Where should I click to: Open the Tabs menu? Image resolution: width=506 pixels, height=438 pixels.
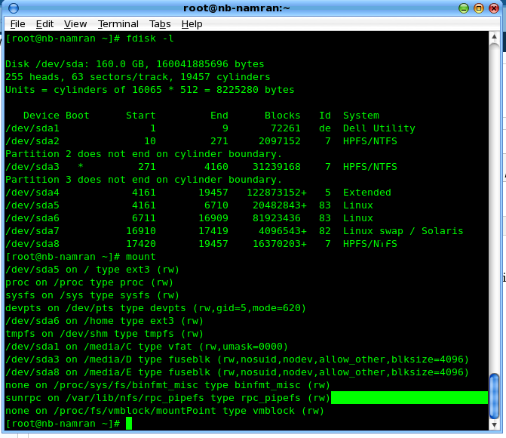pyautogui.click(x=160, y=24)
